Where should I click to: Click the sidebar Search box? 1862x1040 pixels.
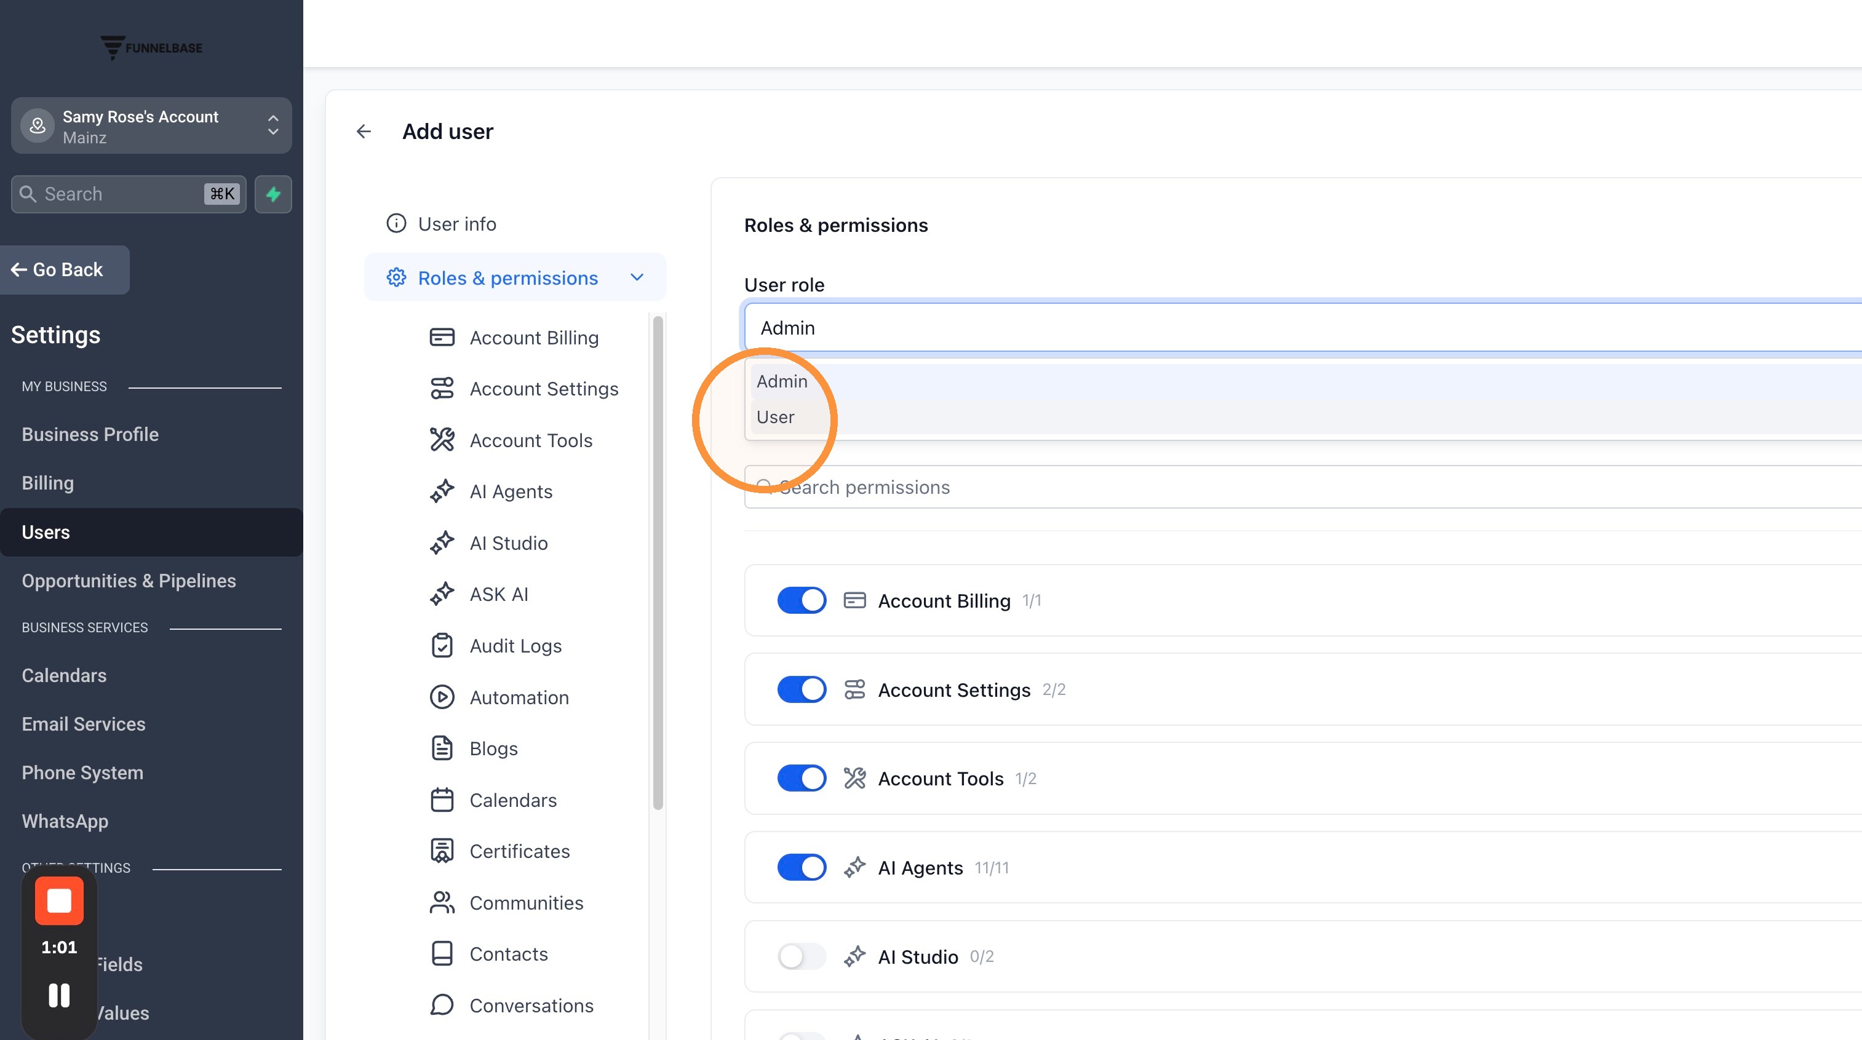[x=129, y=194]
